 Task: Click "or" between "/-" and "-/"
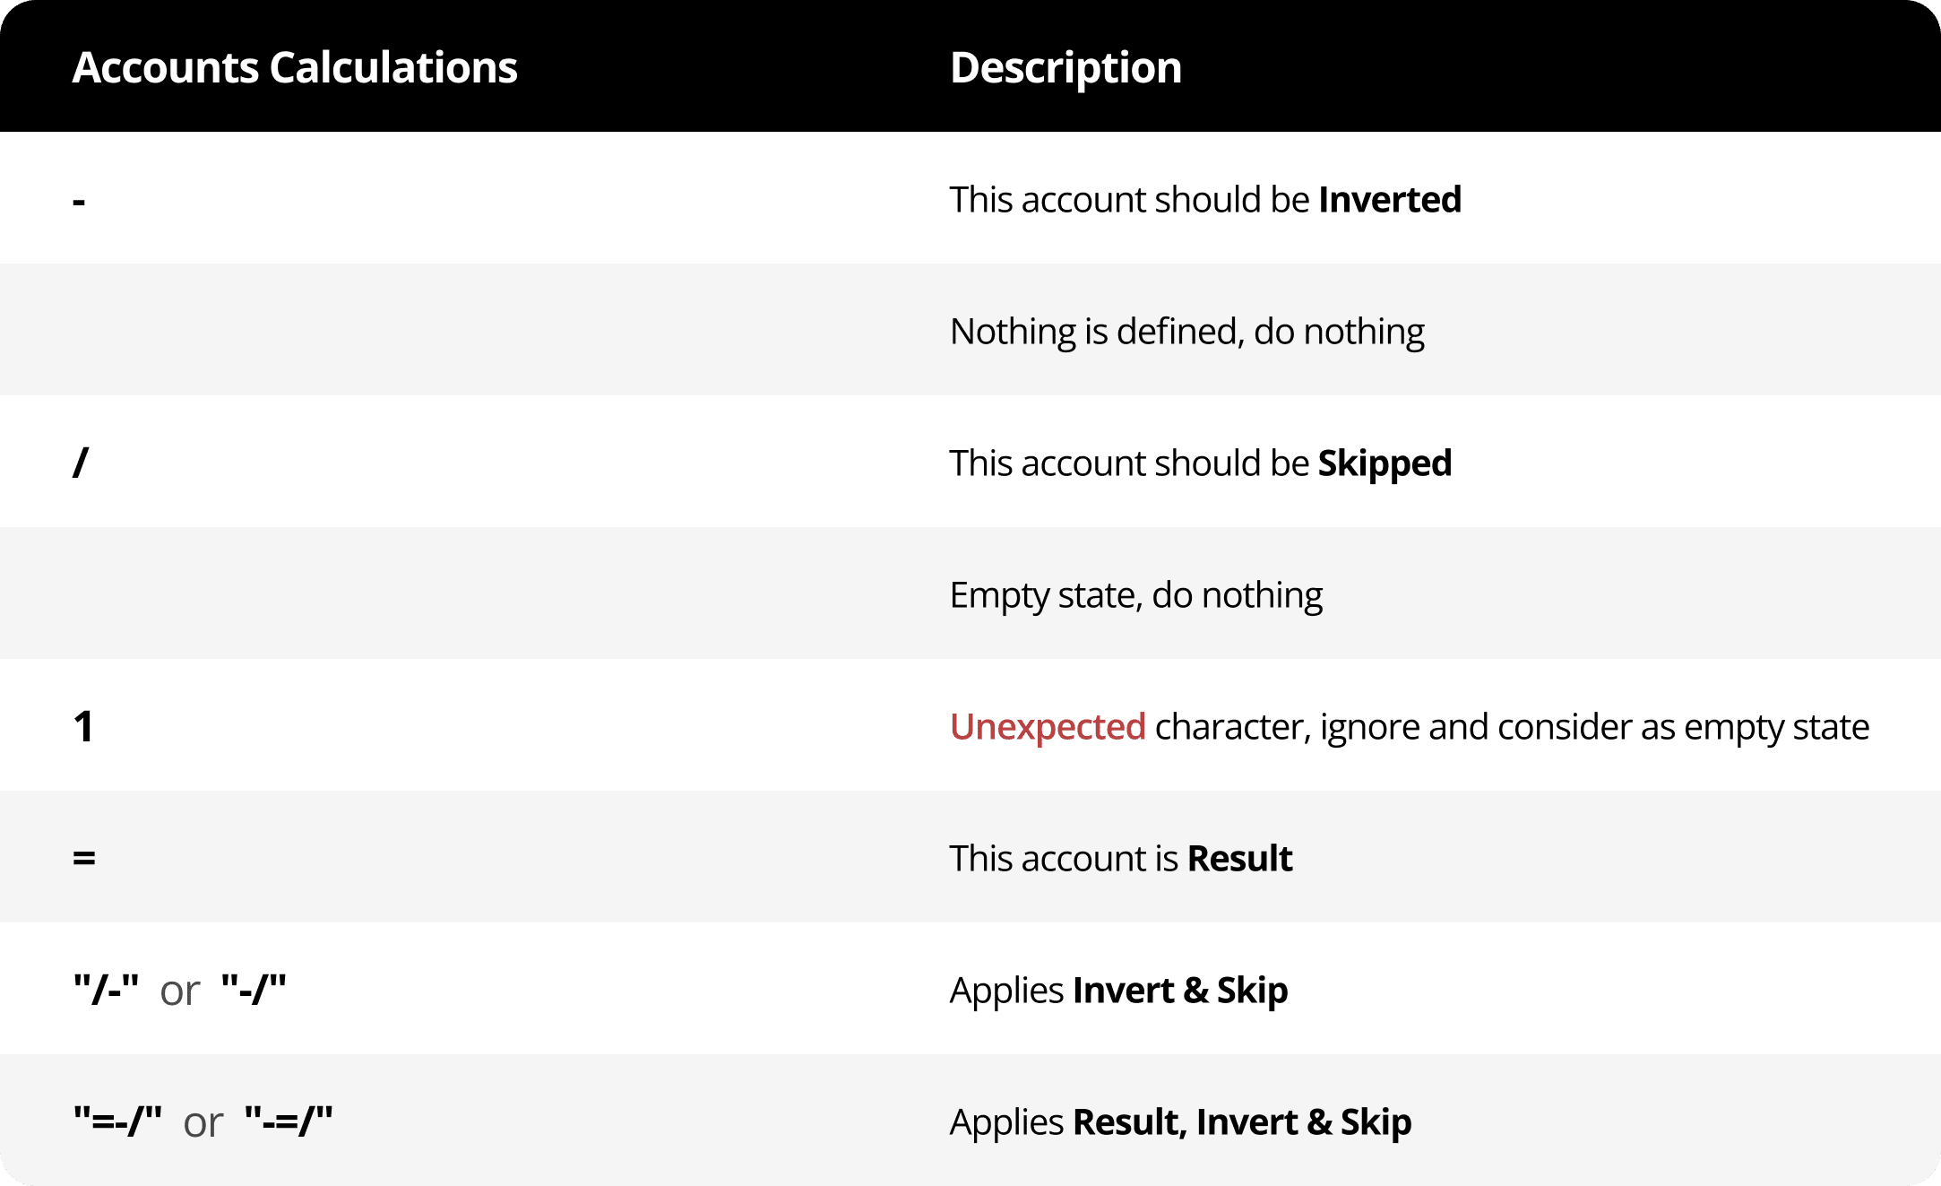click(x=179, y=991)
